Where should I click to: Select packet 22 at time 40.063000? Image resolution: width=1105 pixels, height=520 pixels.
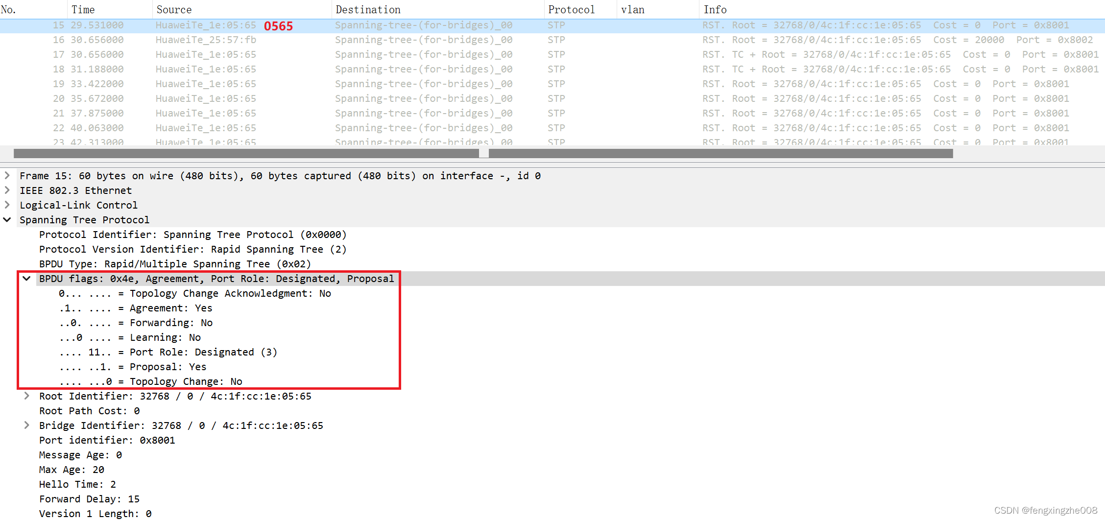point(552,128)
